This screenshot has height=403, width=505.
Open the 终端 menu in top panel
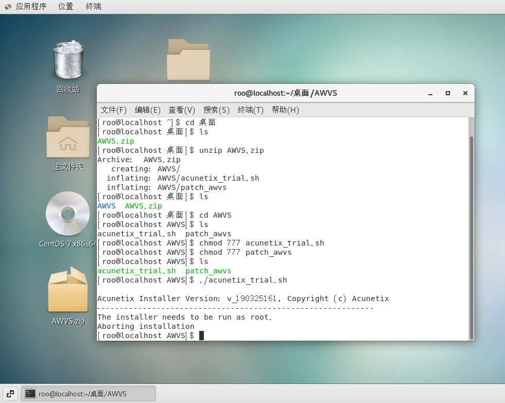[x=93, y=7]
